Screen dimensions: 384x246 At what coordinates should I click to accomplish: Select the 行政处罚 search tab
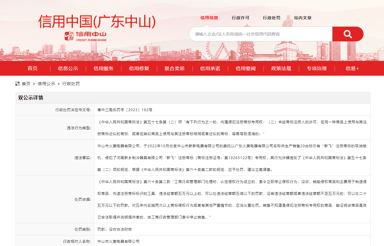271,18
